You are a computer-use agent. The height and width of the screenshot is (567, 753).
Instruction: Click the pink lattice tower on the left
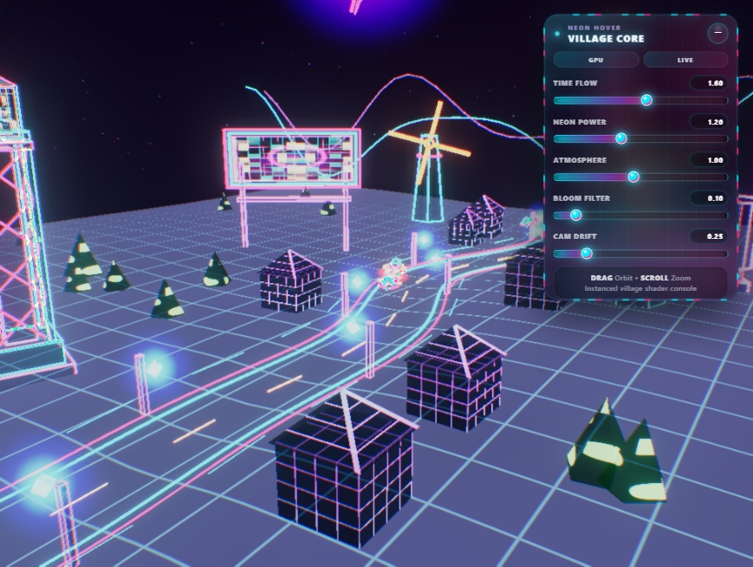click(26, 225)
